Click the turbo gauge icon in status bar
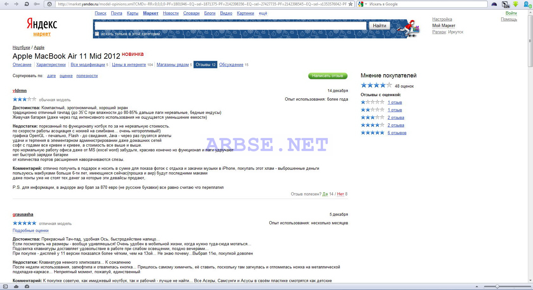This screenshot has height=290, width=533. (27, 287)
